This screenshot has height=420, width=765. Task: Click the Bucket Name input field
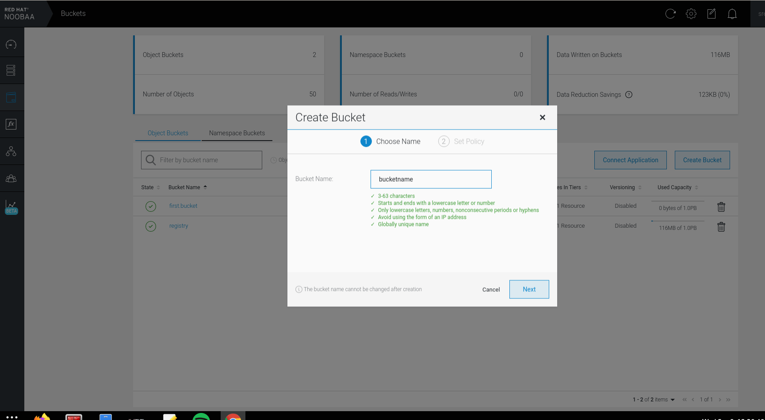pos(431,179)
